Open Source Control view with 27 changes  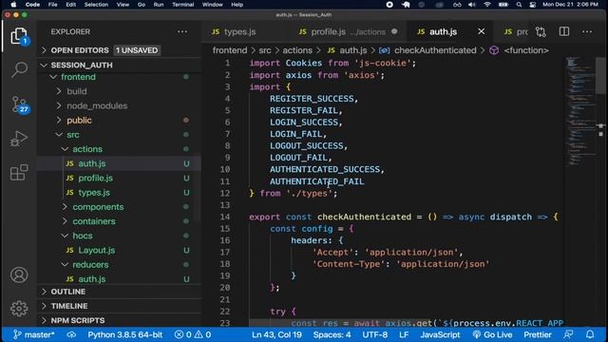pos(19,104)
